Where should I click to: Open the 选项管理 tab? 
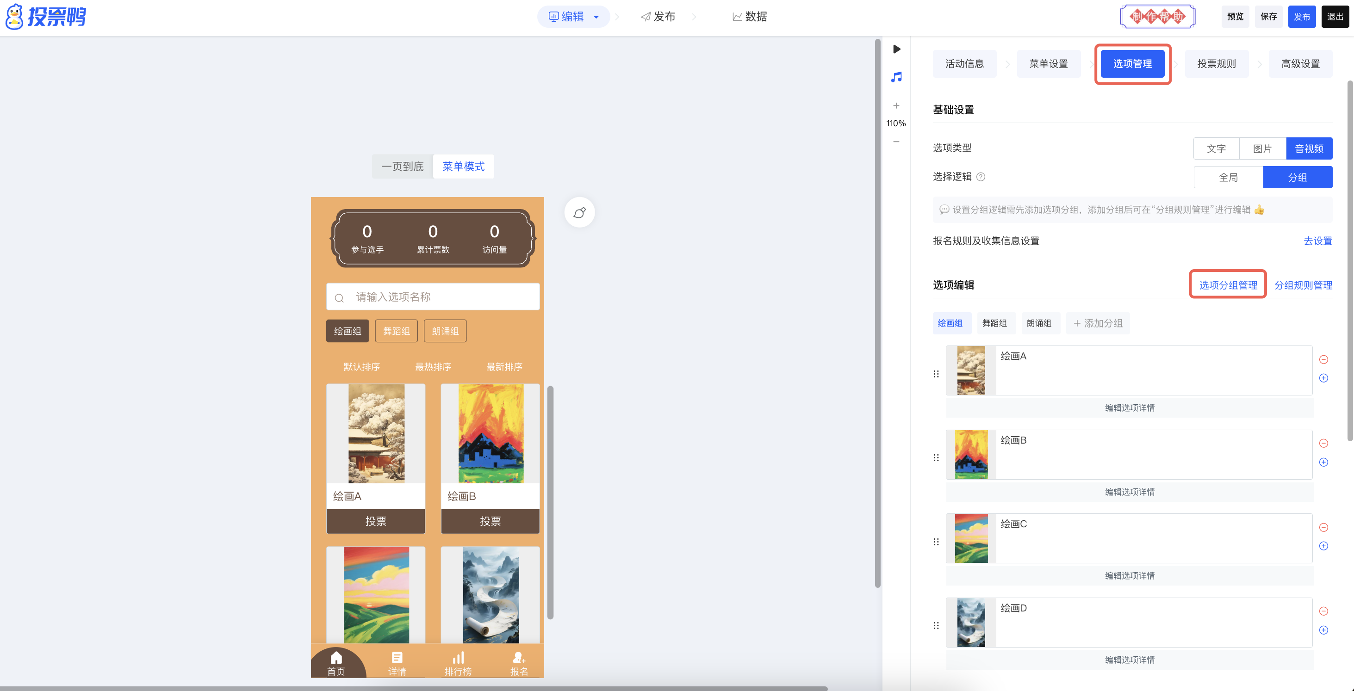tap(1133, 63)
